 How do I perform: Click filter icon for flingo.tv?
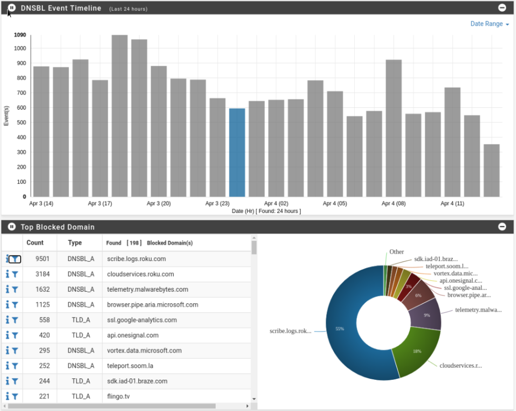click(x=15, y=397)
